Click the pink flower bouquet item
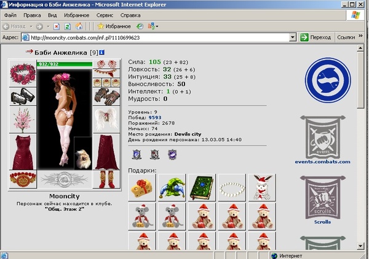The height and width of the screenshot is (259, 369). pos(23,120)
